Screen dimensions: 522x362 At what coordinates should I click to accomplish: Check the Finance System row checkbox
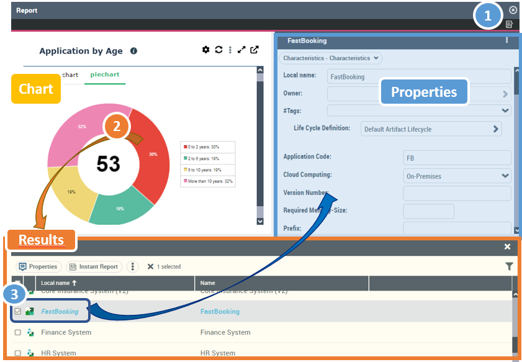pos(17,333)
